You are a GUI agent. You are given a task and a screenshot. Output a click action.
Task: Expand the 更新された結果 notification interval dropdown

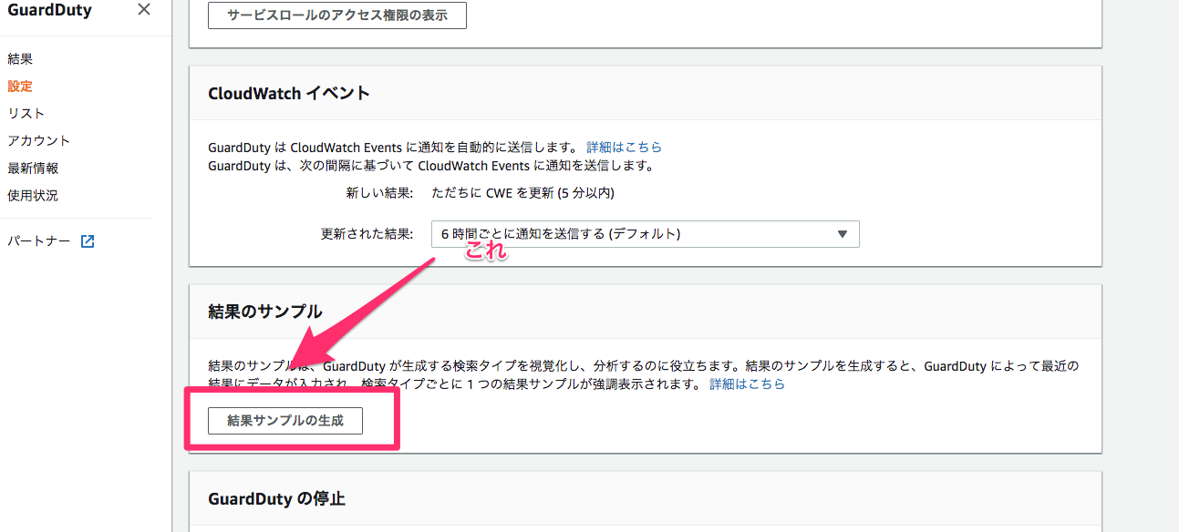646,234
